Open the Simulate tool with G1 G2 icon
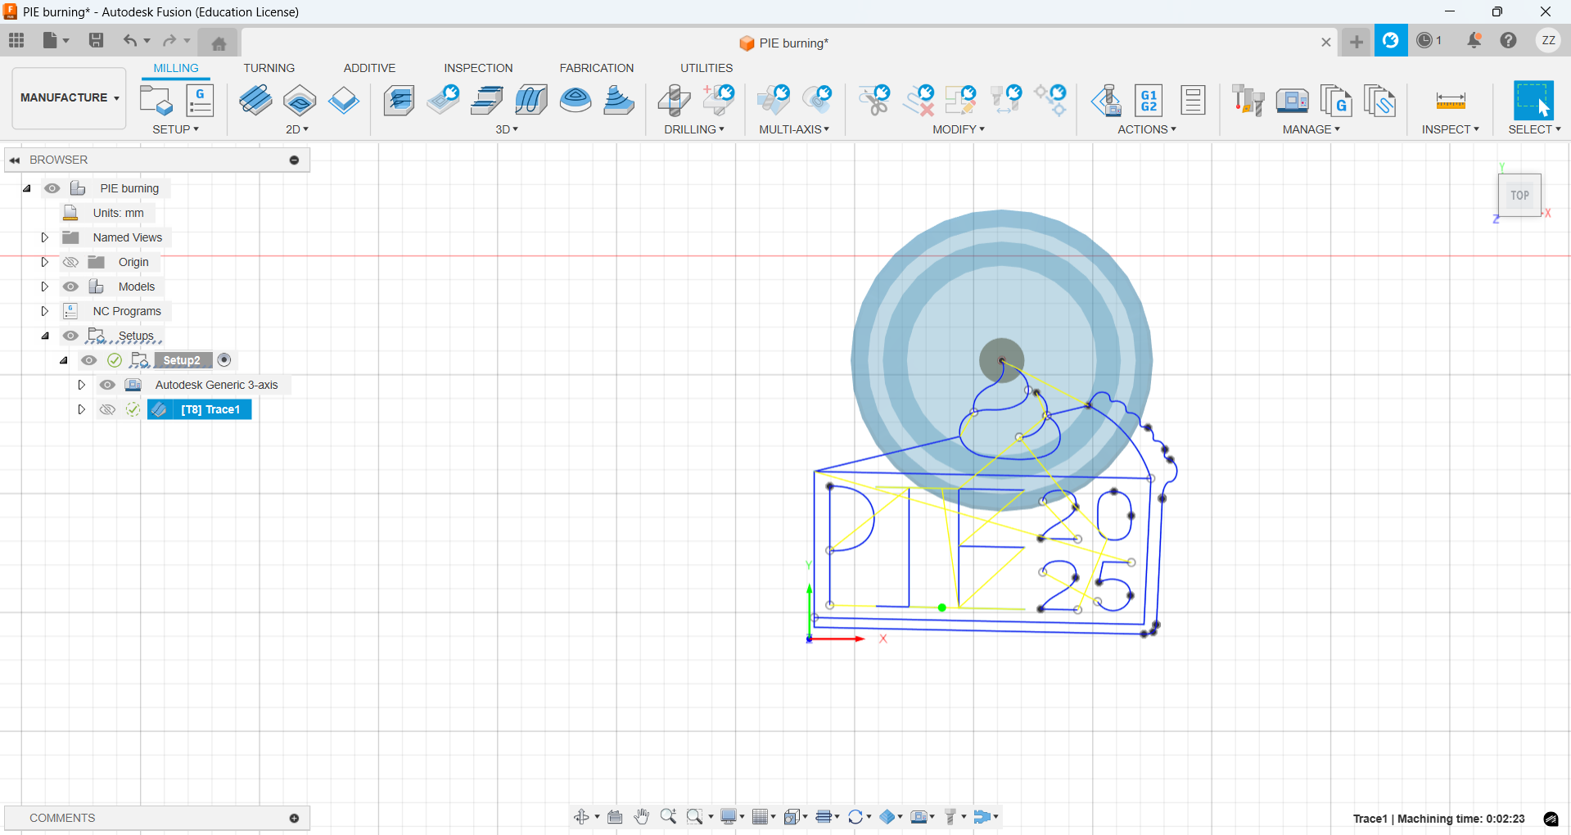 pyautogui.click(x=1149, y=100)
